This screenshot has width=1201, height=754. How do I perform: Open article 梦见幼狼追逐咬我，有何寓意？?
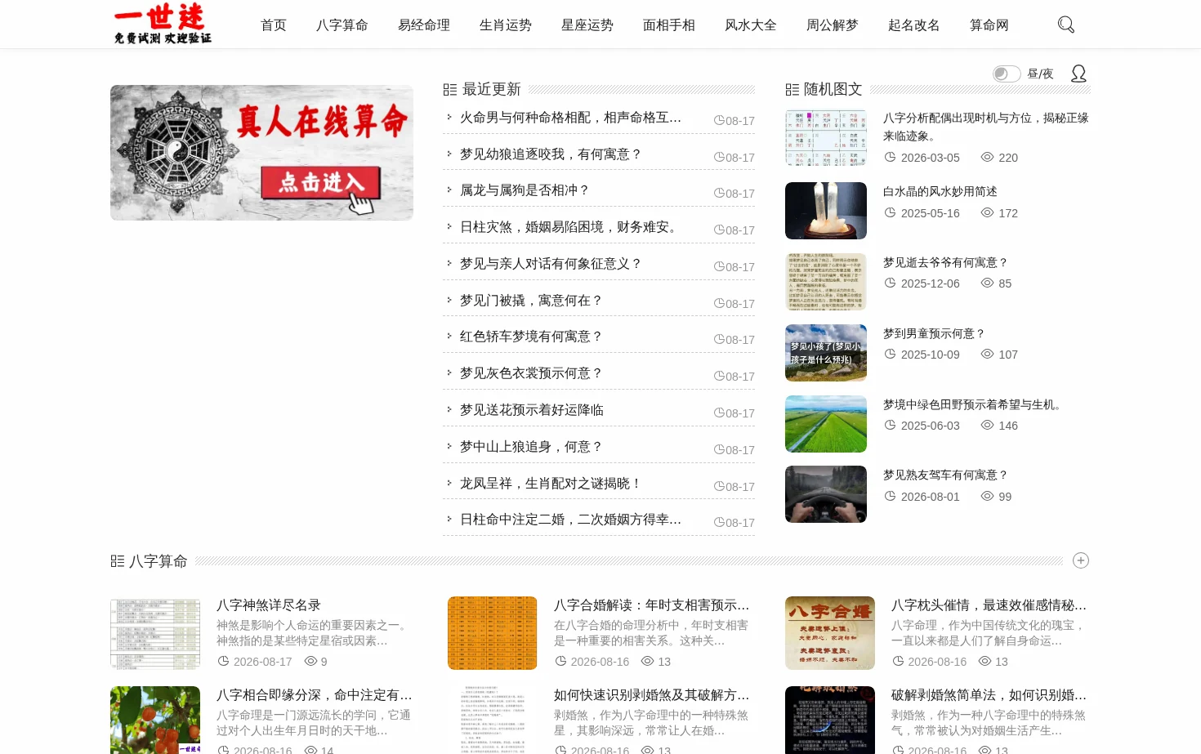[x=551, y=154]
